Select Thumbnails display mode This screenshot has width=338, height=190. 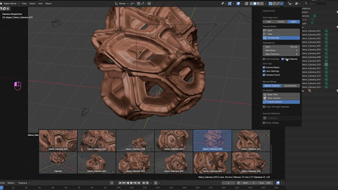[281, 37]
